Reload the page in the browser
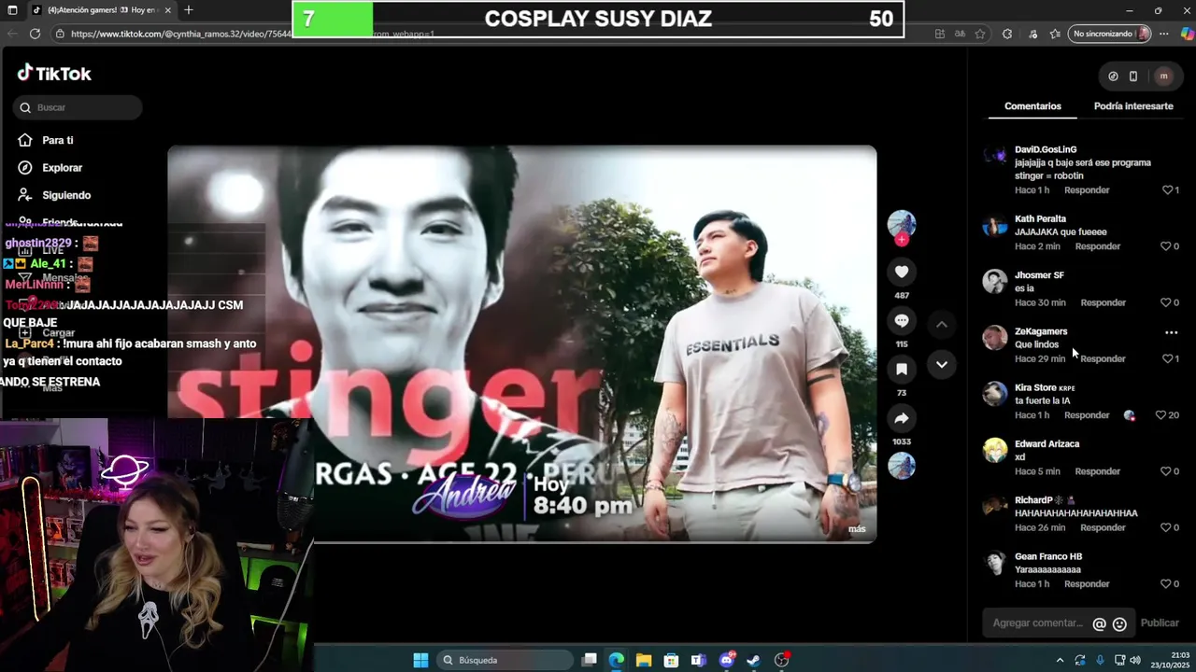1196x672 pixels. (x=35, y=34)
